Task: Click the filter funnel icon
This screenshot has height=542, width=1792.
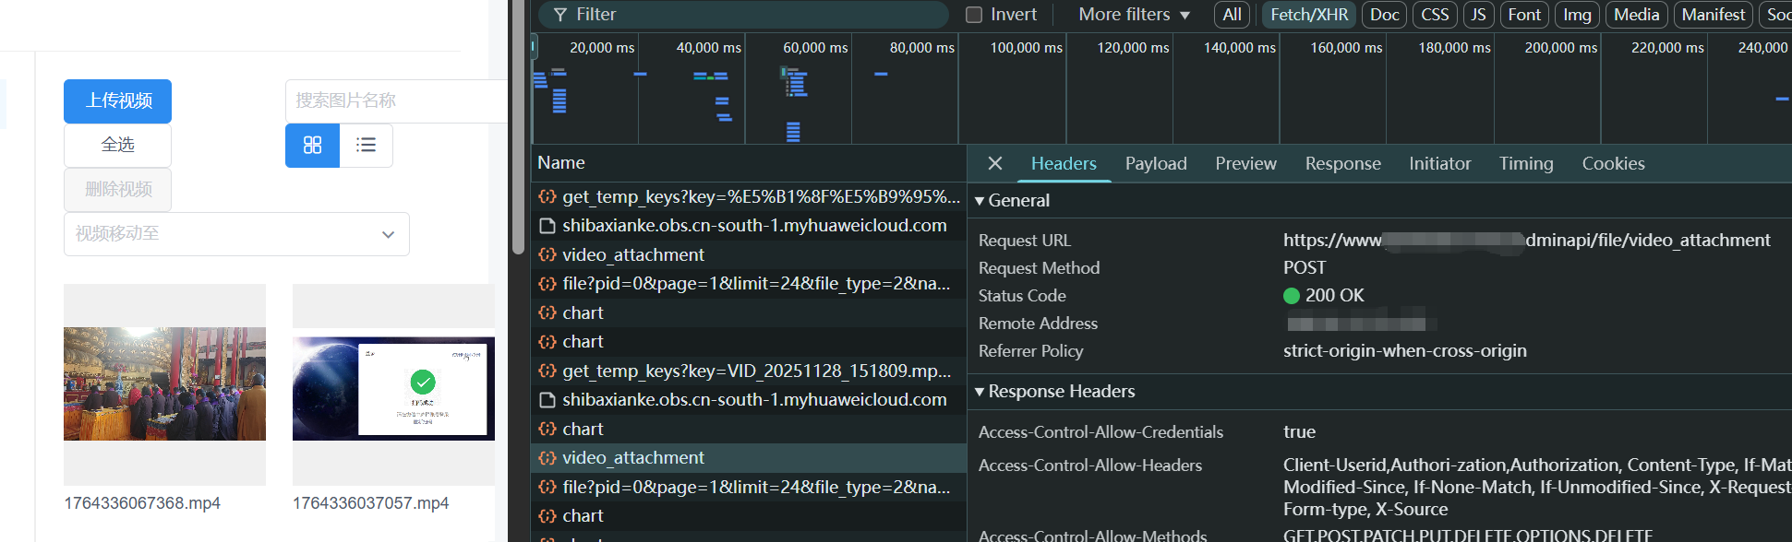Action: coord(559,15)
